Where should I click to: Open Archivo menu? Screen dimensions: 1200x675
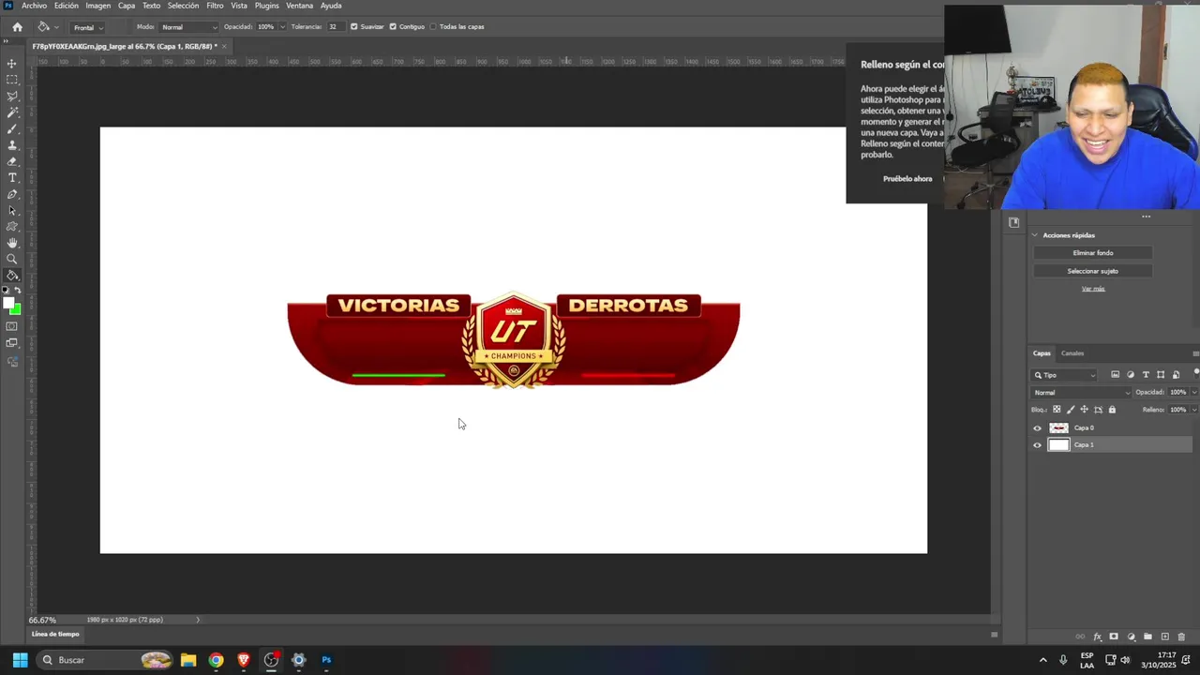pyautogui.click(x=34, y=6)
